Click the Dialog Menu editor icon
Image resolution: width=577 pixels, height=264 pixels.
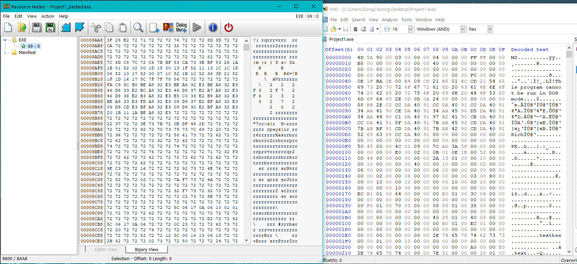181,28
